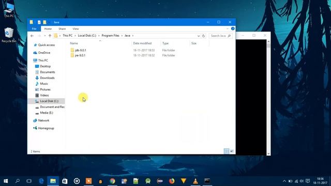Select the jre-9.0.1 folder
This screenshot has height=186, width=331.
pyautogui.click(x=80, y=55)
